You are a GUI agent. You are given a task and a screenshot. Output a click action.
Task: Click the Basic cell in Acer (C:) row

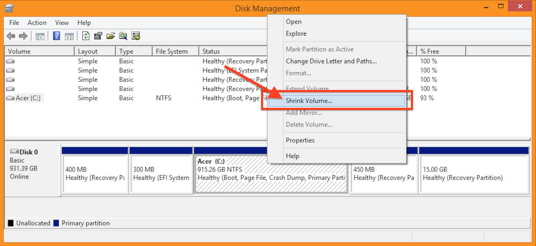tap(127, 98)
